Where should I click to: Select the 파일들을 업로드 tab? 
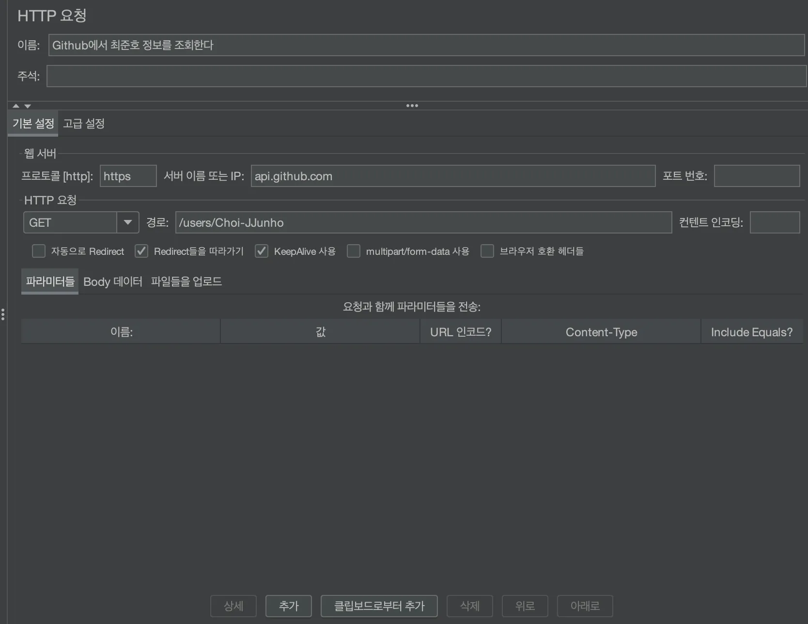click(x=186, y=281)
